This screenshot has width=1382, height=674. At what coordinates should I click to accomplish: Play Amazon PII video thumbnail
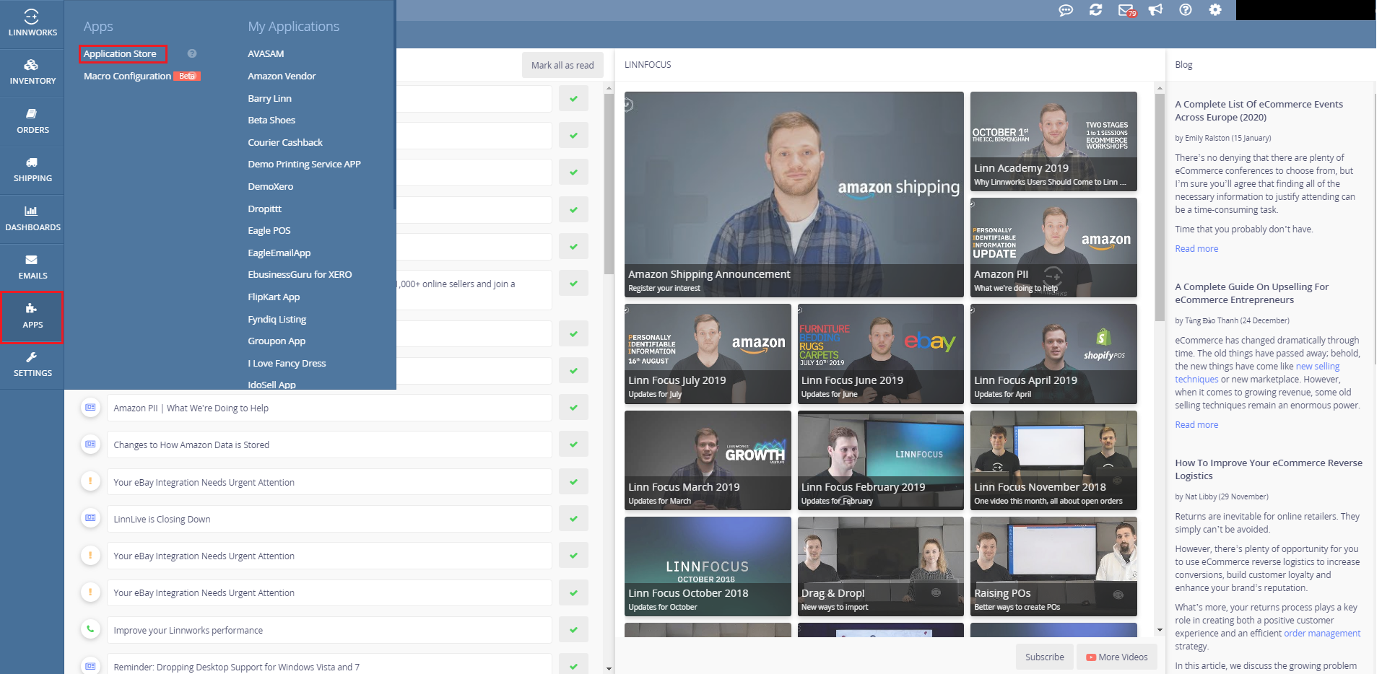click(x=1053, y=248)
